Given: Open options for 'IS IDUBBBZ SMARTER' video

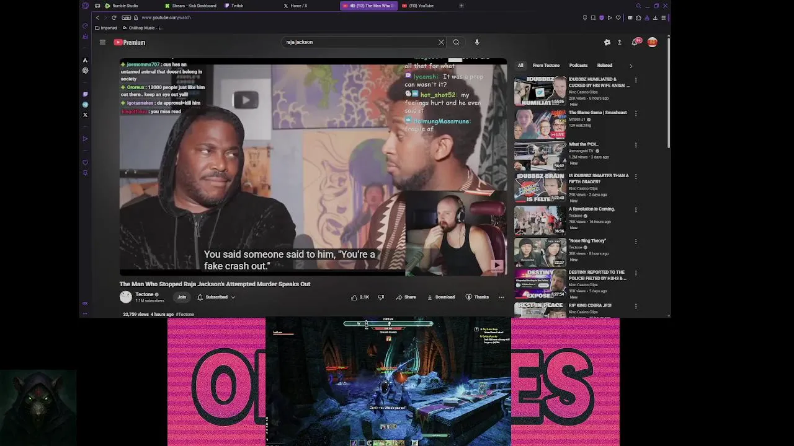Looking at the screenshot, I should click(x=636, y=177).
